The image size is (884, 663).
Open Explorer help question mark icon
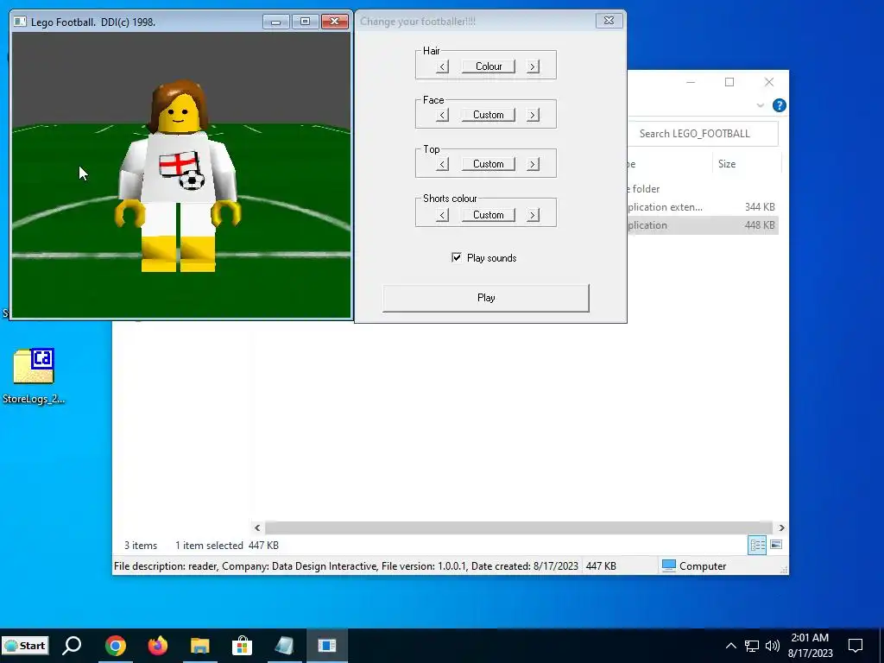click(x=780, y=105)
